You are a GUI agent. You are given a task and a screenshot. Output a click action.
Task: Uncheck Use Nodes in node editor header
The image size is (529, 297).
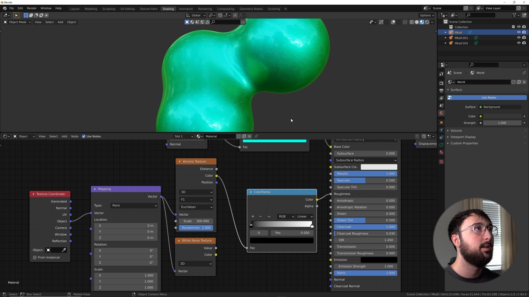84,136
